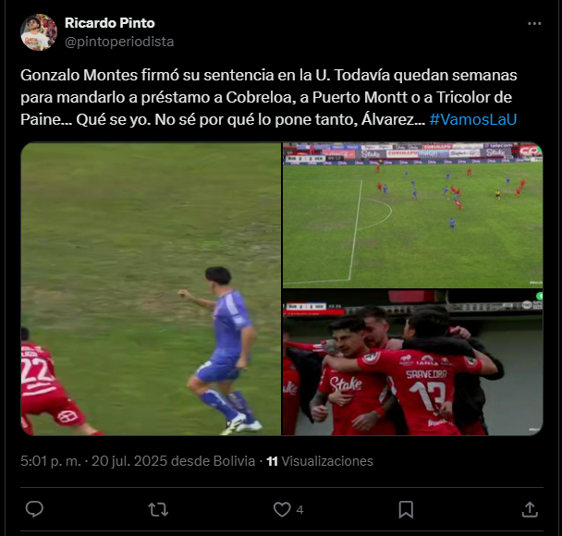This screenshot has width=562, height=536.
Task: Click the 5:01 p. m. timestamp
Action: pyautogui.click(x=51, y=461)
